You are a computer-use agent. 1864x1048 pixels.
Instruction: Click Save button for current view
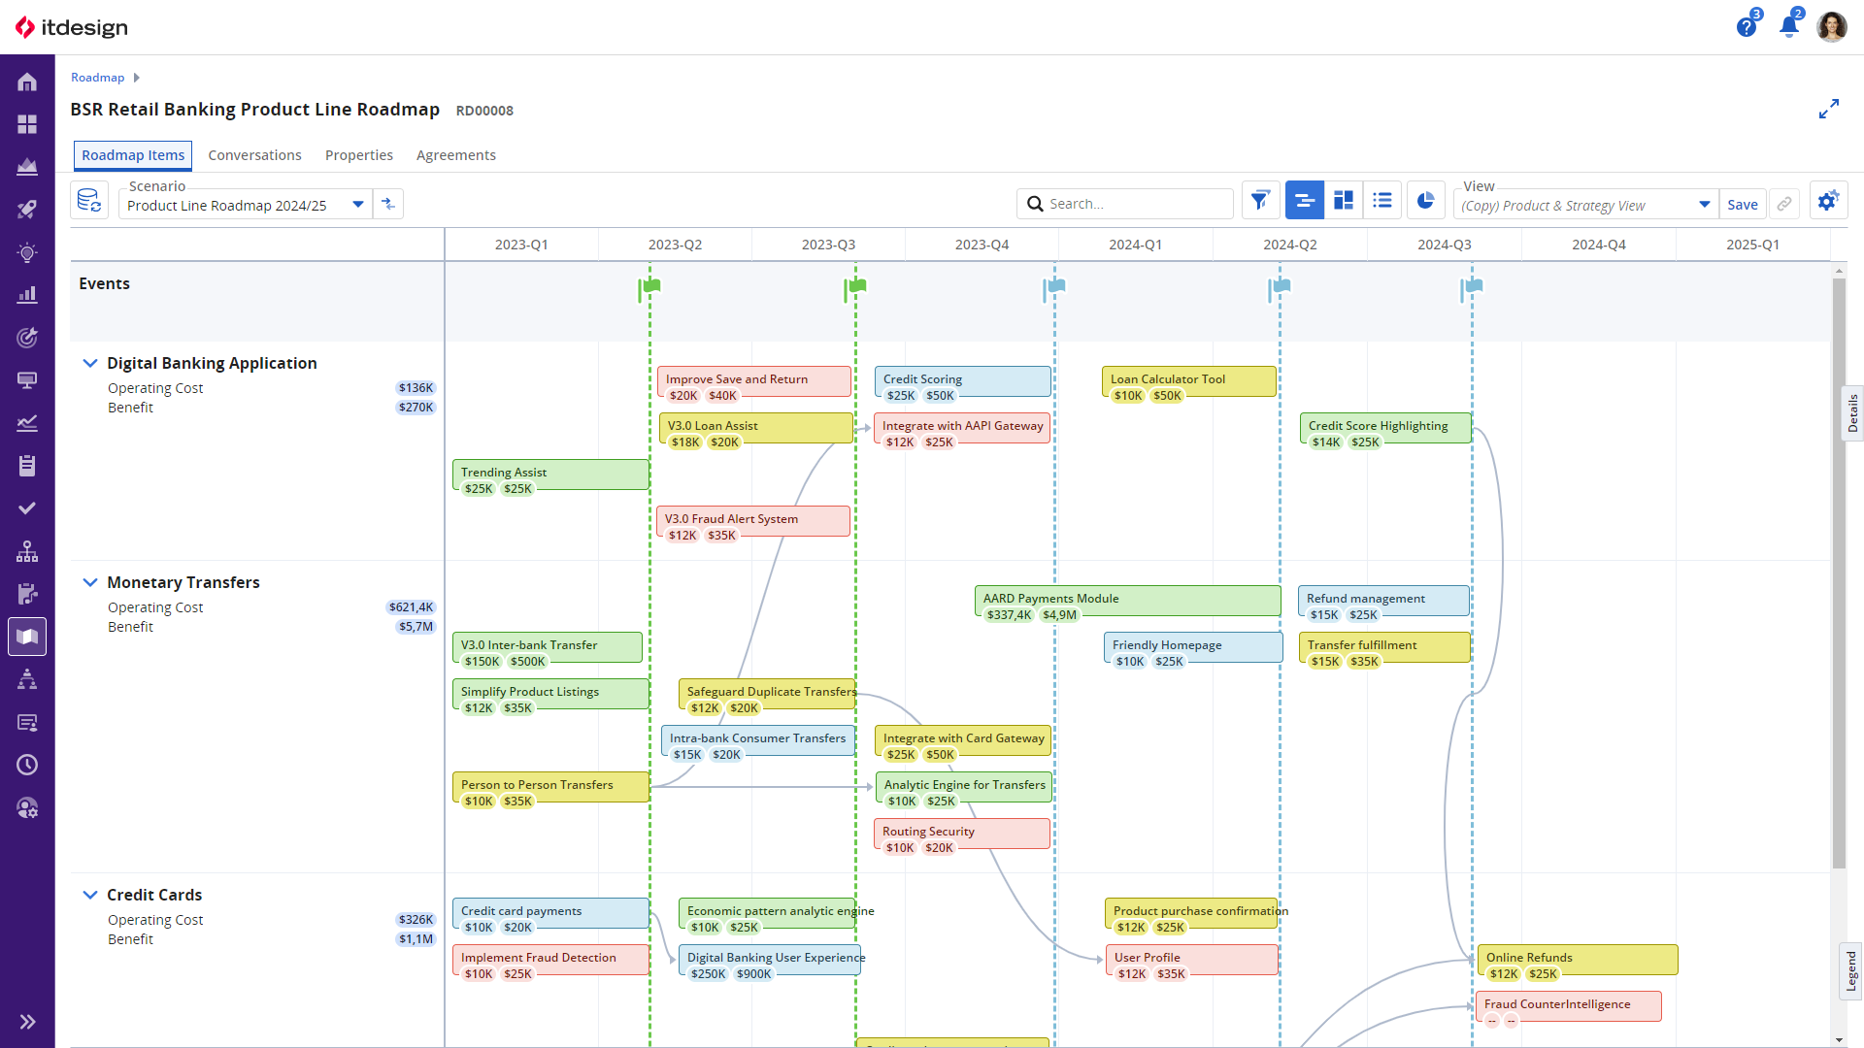(x=1743, y=204)
